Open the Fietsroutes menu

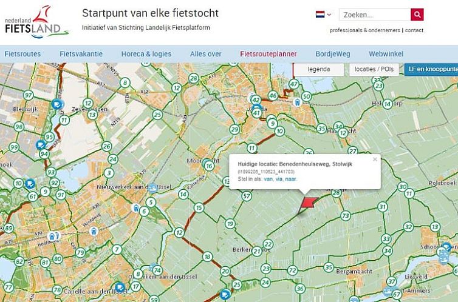[22, 54]
